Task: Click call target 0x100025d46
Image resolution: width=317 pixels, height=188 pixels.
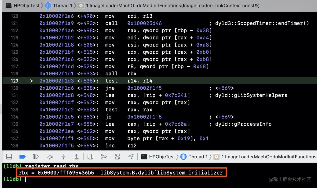Action: (x=144, y=23)
